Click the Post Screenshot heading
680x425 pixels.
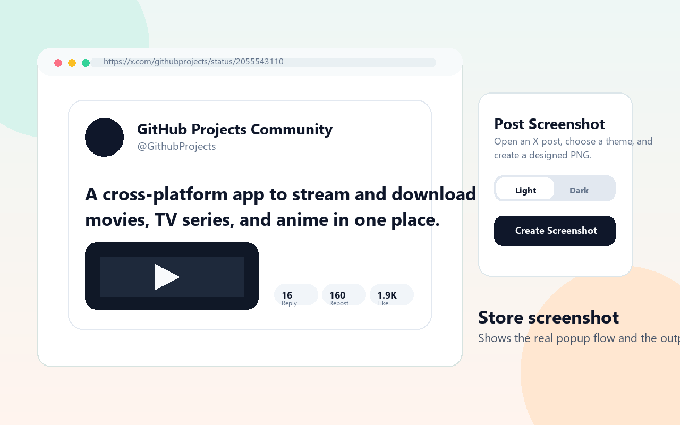tap(549, 124)
